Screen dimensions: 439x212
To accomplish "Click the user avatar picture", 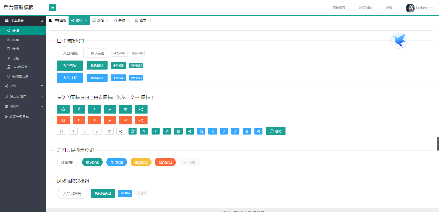I will click(410, 8).
